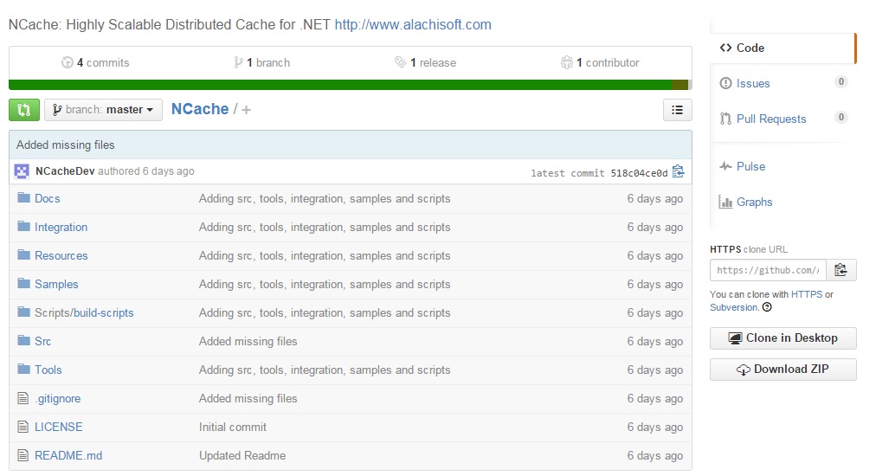
Task: View the 1 contributor page
Action: [x=600, y=62]
